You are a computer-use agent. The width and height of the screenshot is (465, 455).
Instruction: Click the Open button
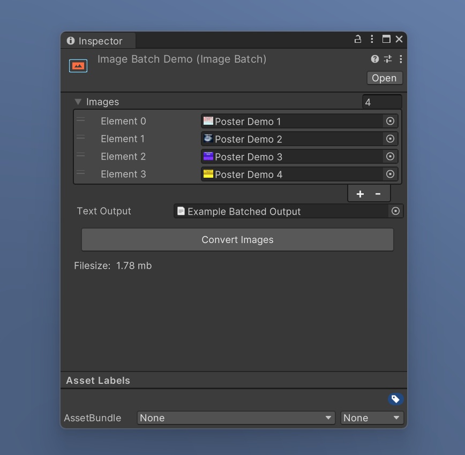(x=385, y=78)
